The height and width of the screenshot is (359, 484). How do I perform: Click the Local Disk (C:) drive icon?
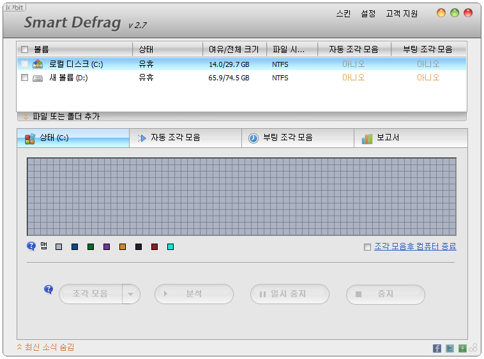tap(38, 64)
